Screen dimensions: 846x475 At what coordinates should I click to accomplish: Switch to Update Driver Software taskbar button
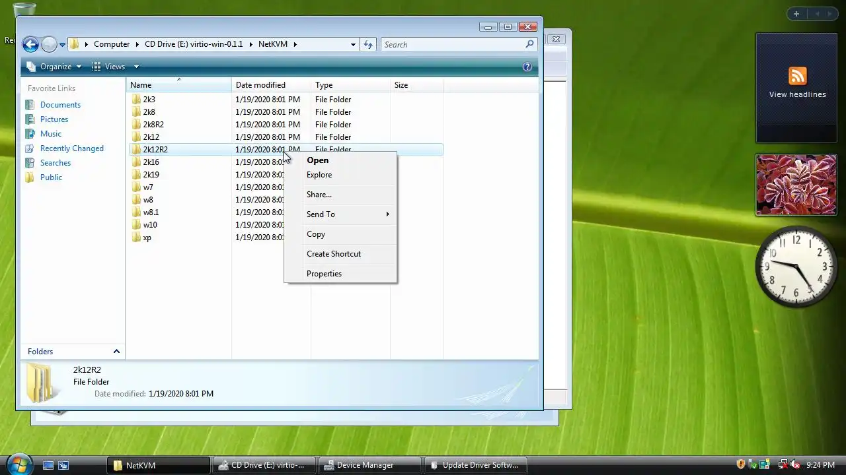tap(475, 465)
